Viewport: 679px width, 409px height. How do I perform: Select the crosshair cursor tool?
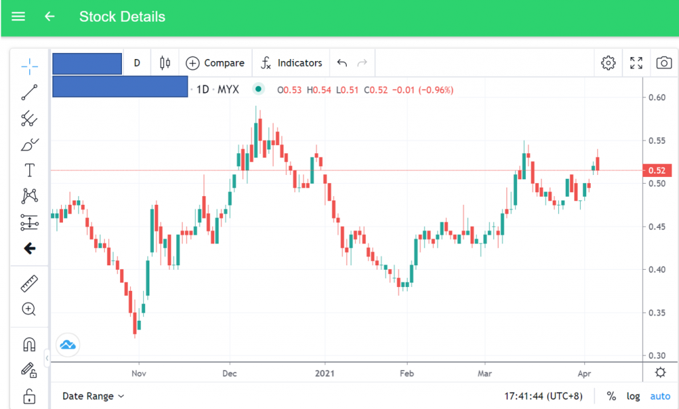29,66
